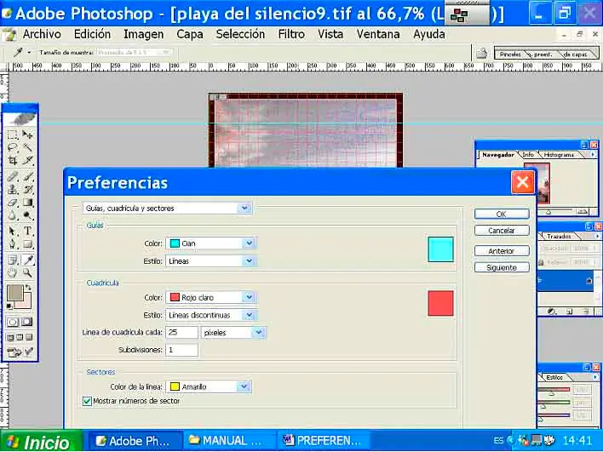Open 'Guías, cuadrícula y sectores' section dropdown
Image resolution: width=603 pixels, height=452 pixels.
167,209
